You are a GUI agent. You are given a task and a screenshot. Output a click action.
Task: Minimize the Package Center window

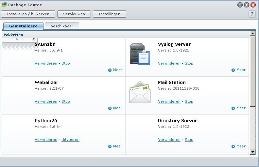click(x=240, y=5)
